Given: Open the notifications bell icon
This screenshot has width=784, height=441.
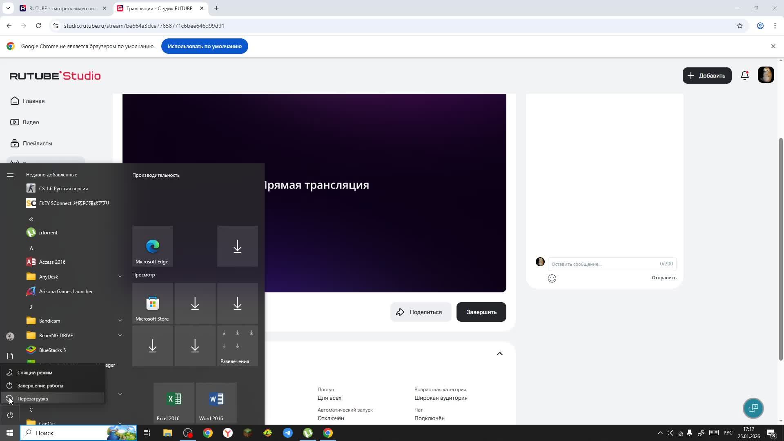Looking at the screenshot, I should (x=744, y=76).
